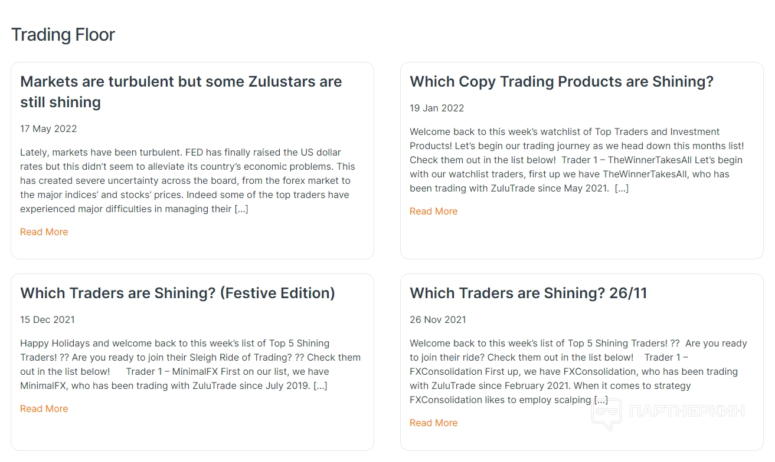Select the '17 May 2022' post date
The image size is (775, 462).
(x=48, y=128)
